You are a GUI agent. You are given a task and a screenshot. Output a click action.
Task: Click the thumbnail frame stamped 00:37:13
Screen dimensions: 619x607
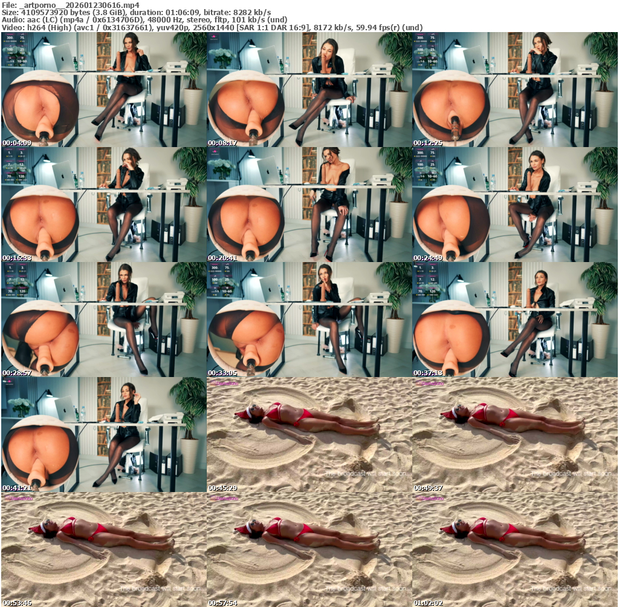pyautogui.click(x=514, y=320)
